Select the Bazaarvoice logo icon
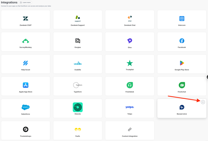208x141 pixels. click(182, 107)
